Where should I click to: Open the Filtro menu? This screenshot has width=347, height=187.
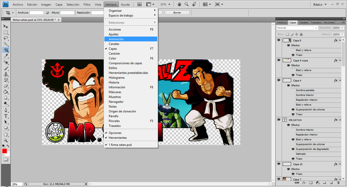click(87, 5)
